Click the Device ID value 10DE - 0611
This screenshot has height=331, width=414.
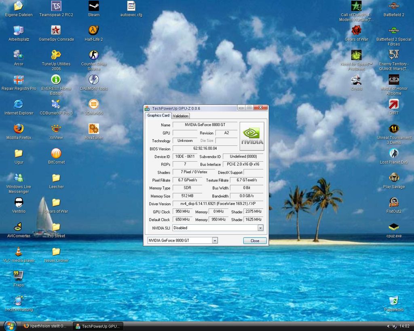pos(185,156)
